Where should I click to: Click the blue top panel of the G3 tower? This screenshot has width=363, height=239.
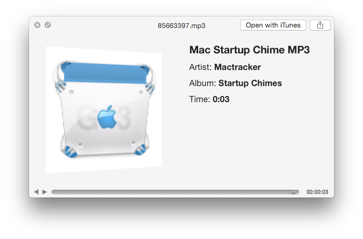pos(105,73)
